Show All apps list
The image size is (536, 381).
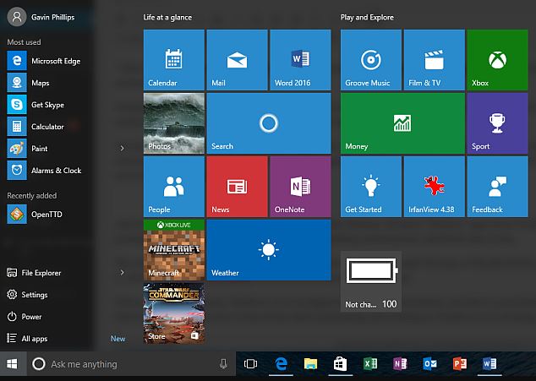[27, 338]
